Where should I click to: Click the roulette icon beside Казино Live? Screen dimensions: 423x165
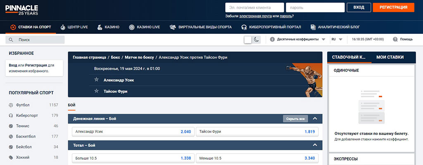132,27
